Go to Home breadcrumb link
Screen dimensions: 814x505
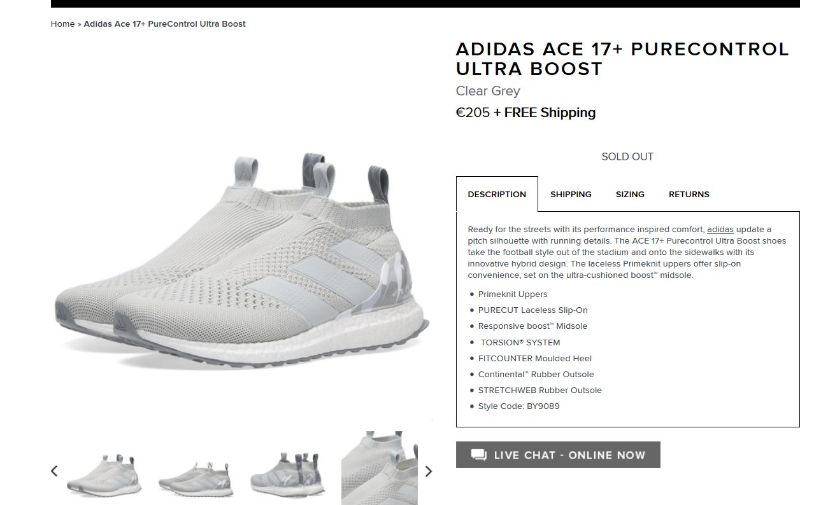[x=62, y=24]
